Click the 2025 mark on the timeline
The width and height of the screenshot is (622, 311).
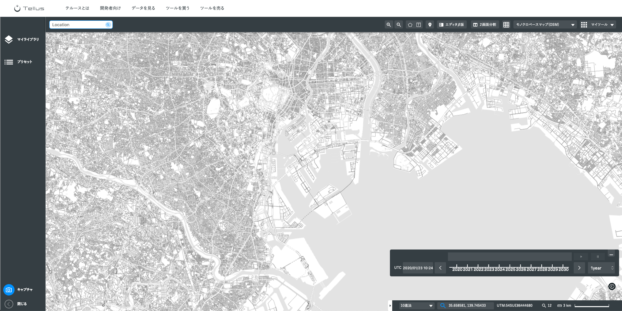[510, 269]
